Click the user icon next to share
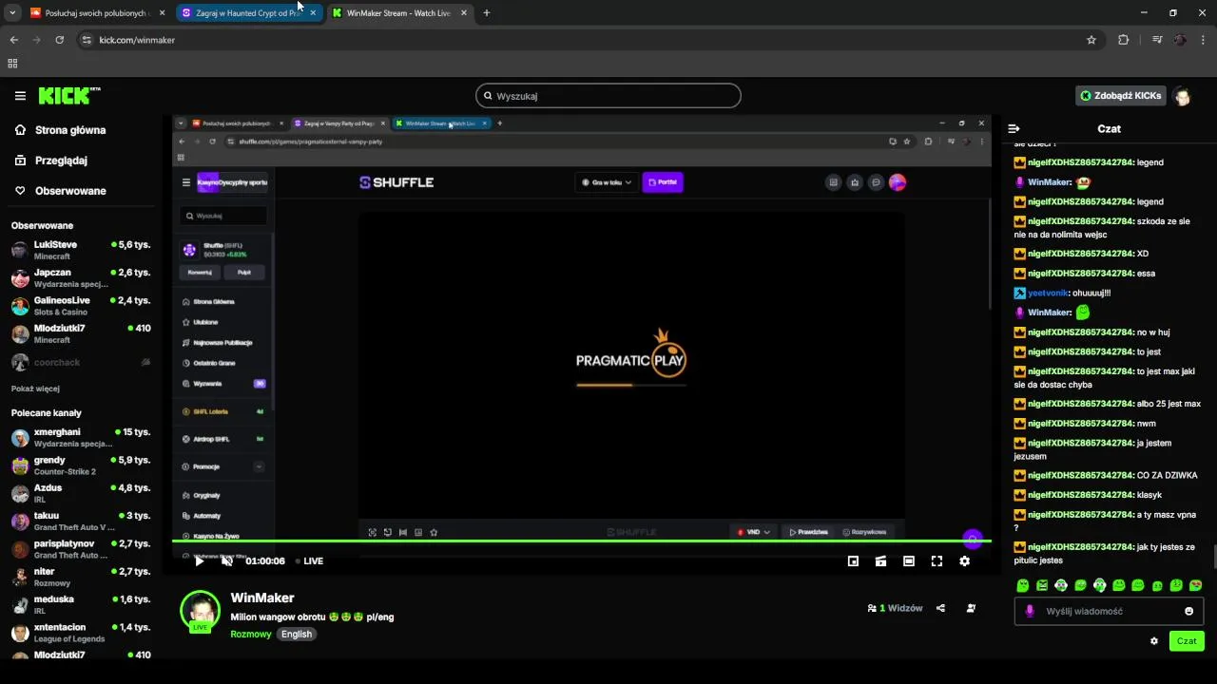 pos(971,608)
